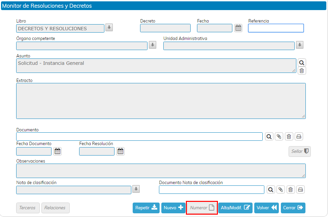Open the Fecha Resolución calendar icon
This screenshot has width=328, height=217.
(120, 151)
